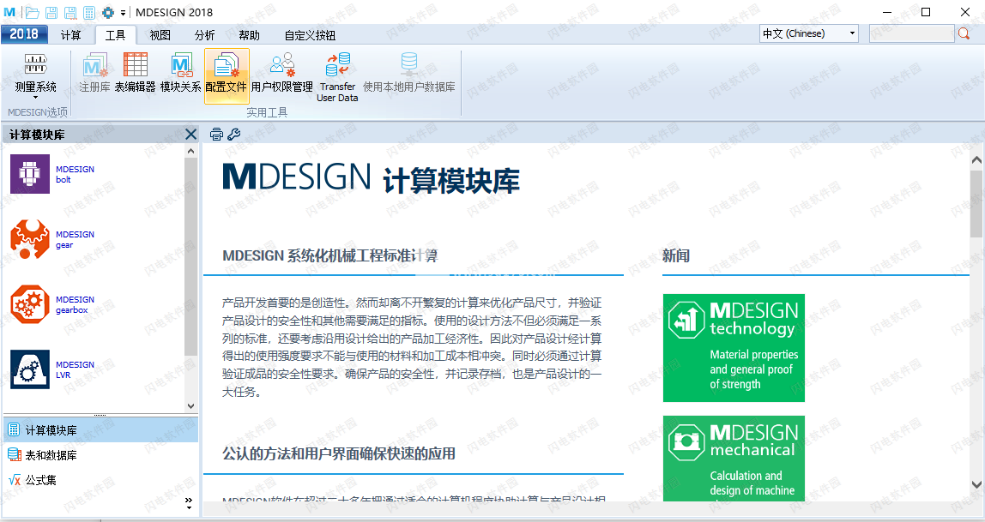Click the wrench icon above the content
Screen dimensions: 985x522
click(233, 134)
